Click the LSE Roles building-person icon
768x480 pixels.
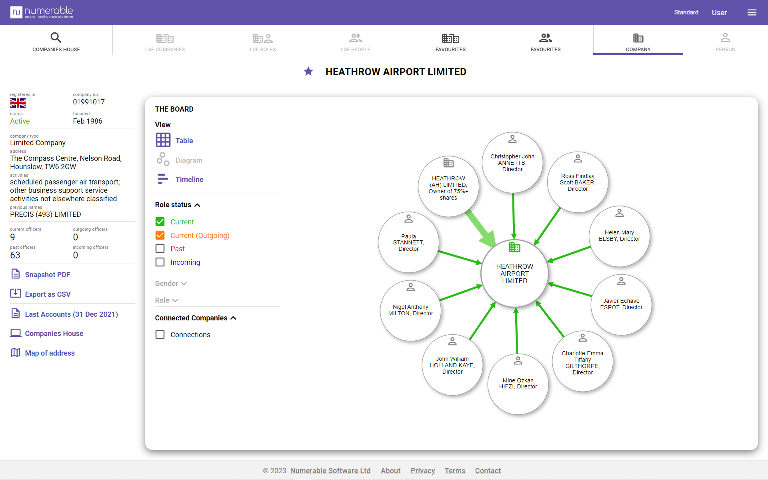tap(263, 38)
